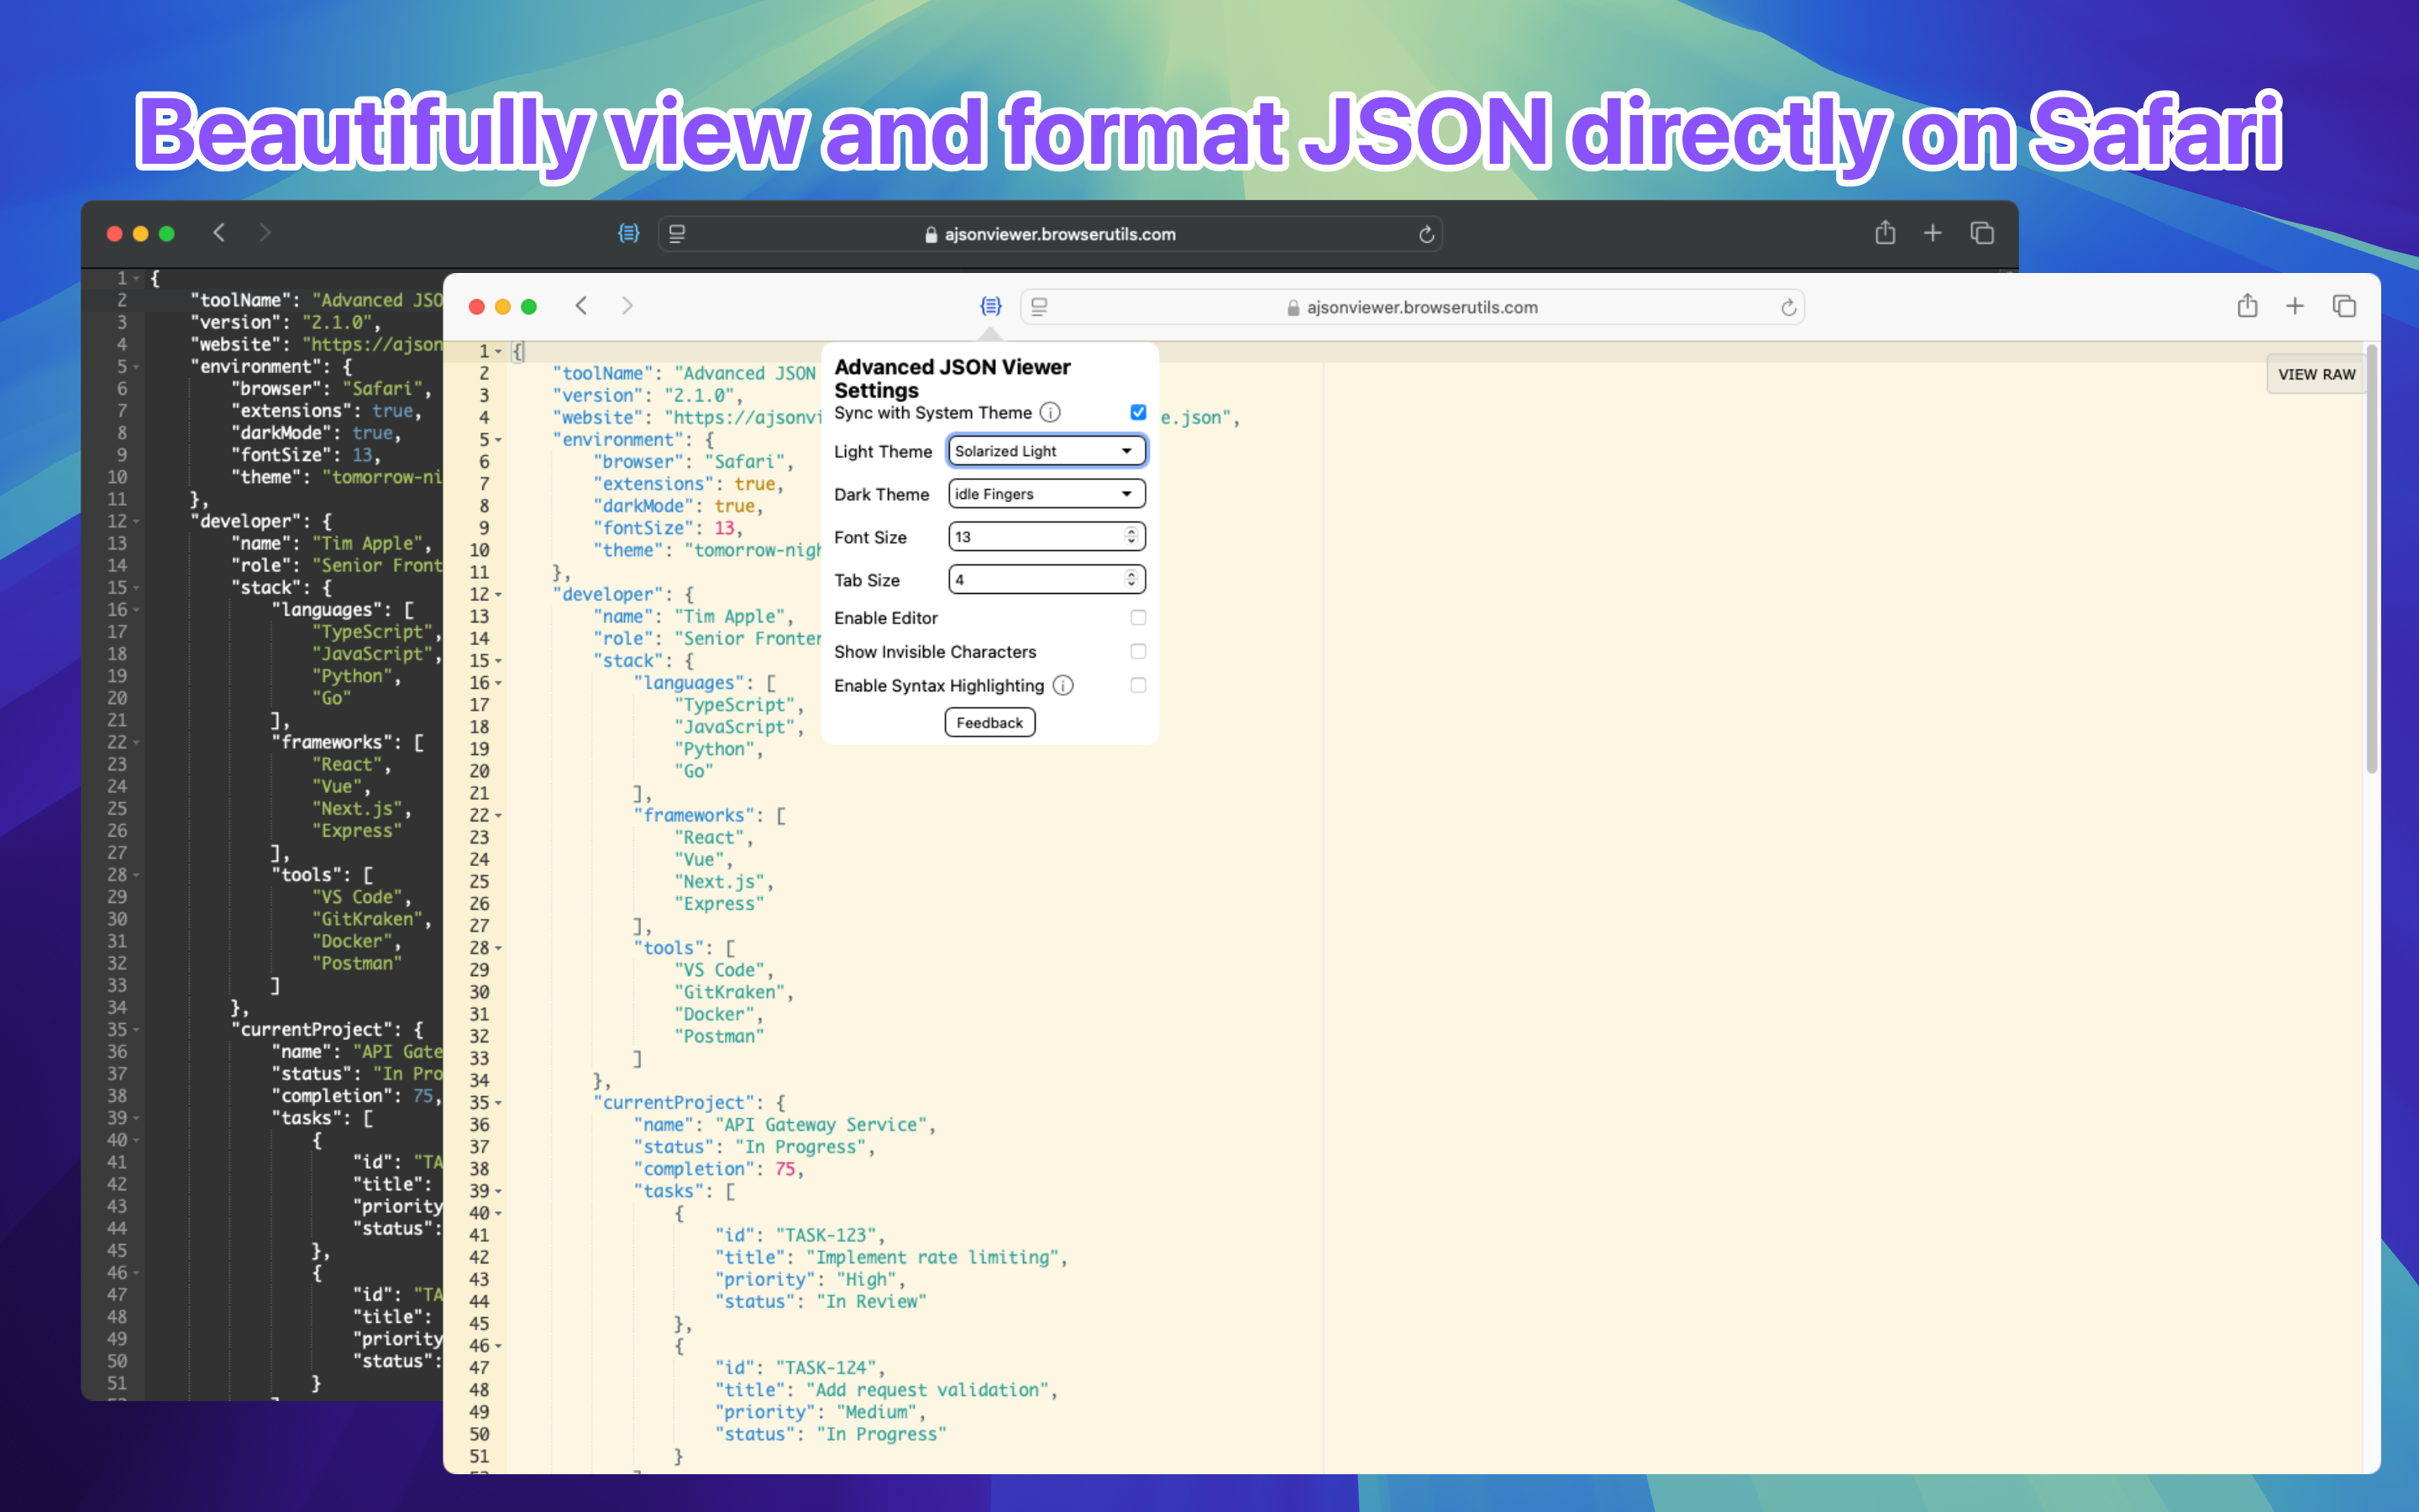
Task: Click "Implement rate limiting" text on line 42
Action: (x=931, y=1258)
